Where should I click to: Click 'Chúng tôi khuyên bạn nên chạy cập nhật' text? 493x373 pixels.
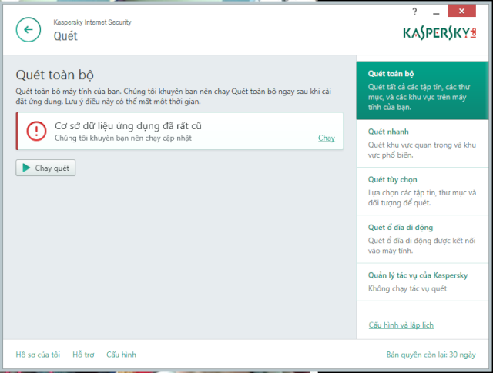point(123,138)
